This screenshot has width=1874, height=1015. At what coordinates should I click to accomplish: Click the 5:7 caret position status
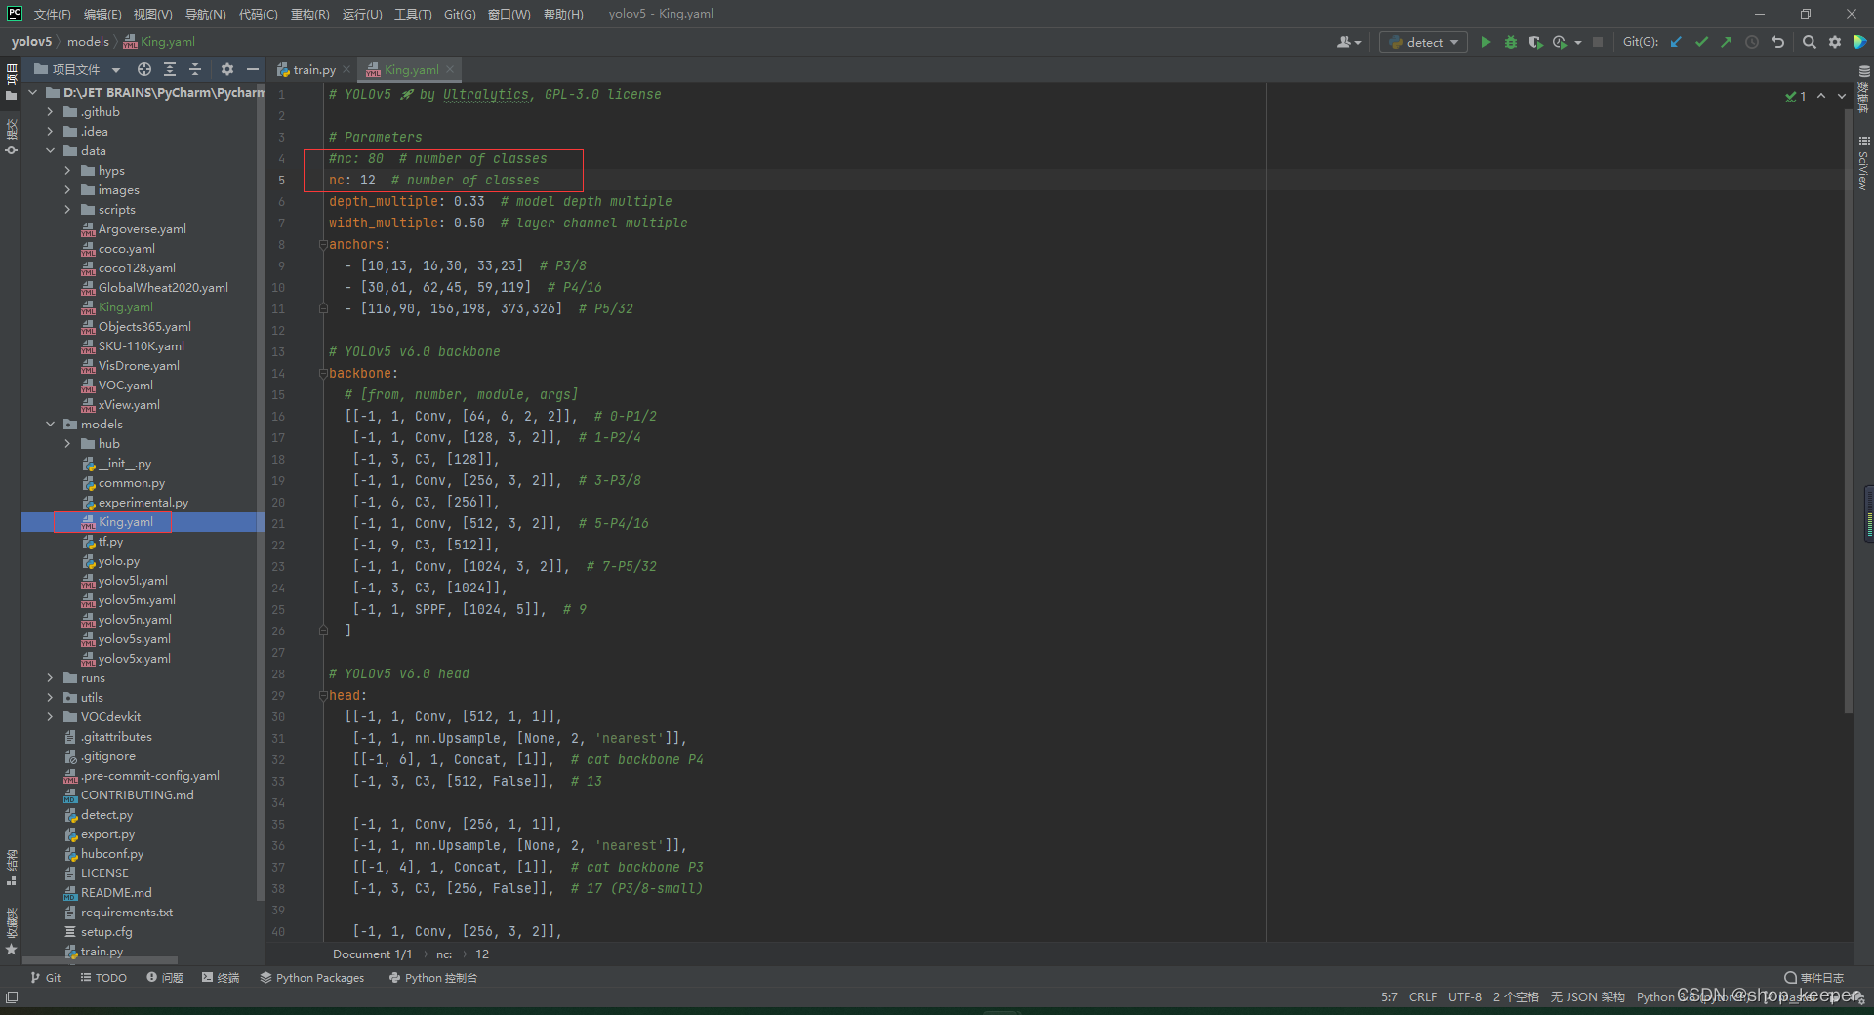pos(1389,996)
